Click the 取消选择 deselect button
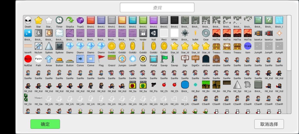Viewport: 299px width, 134px height. pyautogui.click(x=269, y=124)
